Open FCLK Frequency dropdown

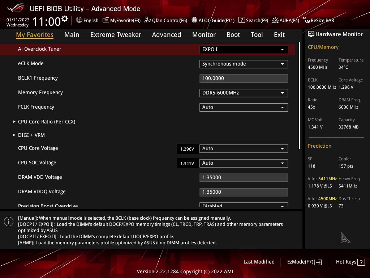tap(244, 108)
